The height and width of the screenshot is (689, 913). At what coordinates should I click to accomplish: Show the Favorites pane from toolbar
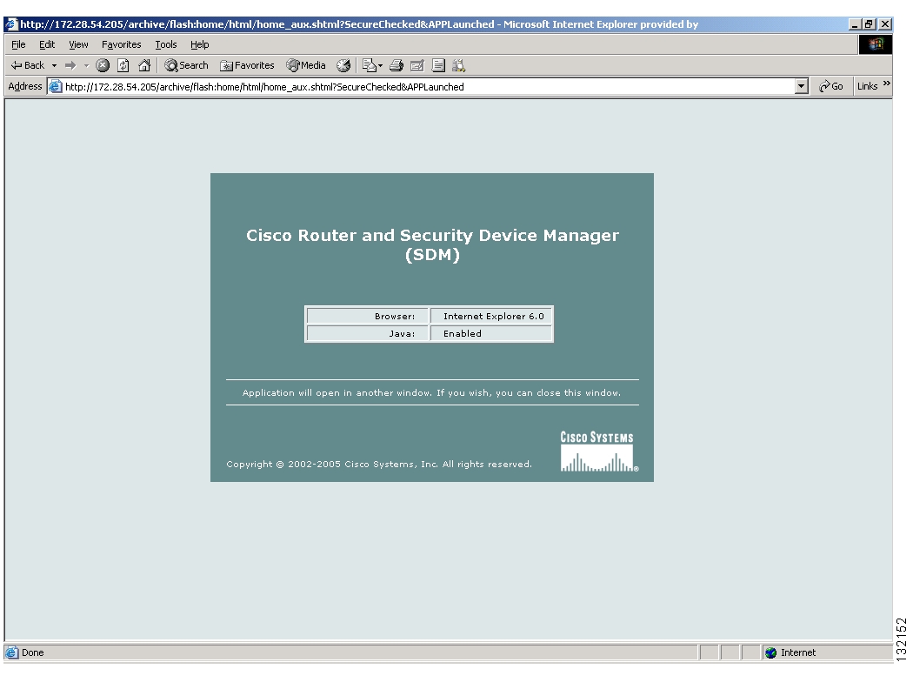pos(247,65)
